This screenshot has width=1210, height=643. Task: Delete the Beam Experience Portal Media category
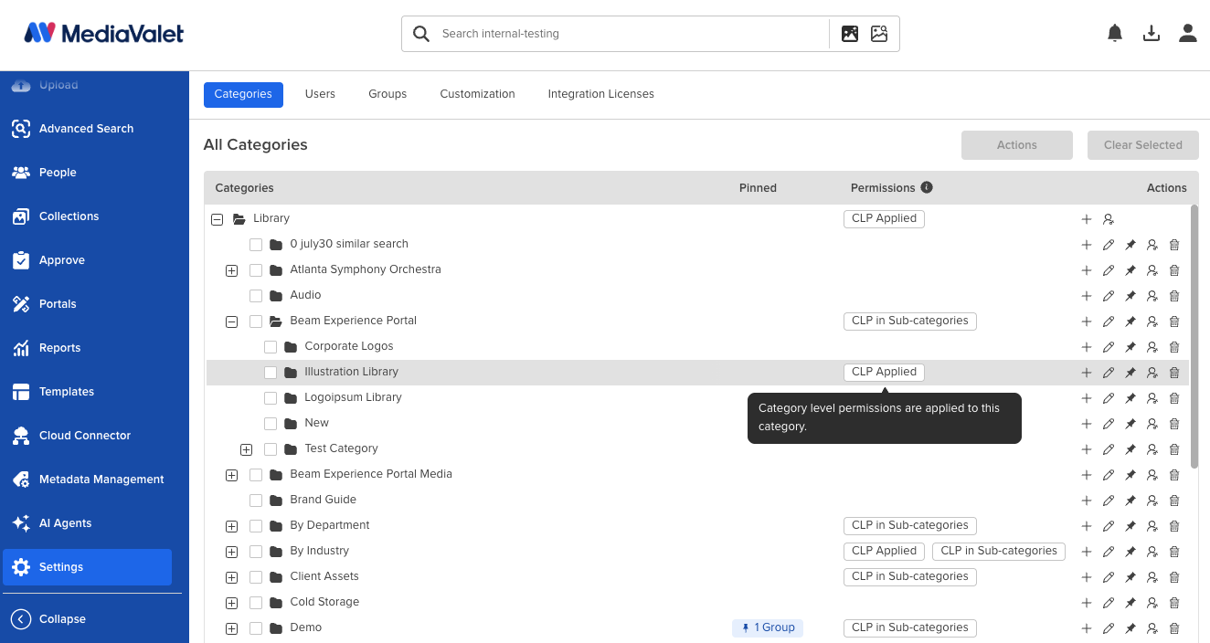[1174, 475]
